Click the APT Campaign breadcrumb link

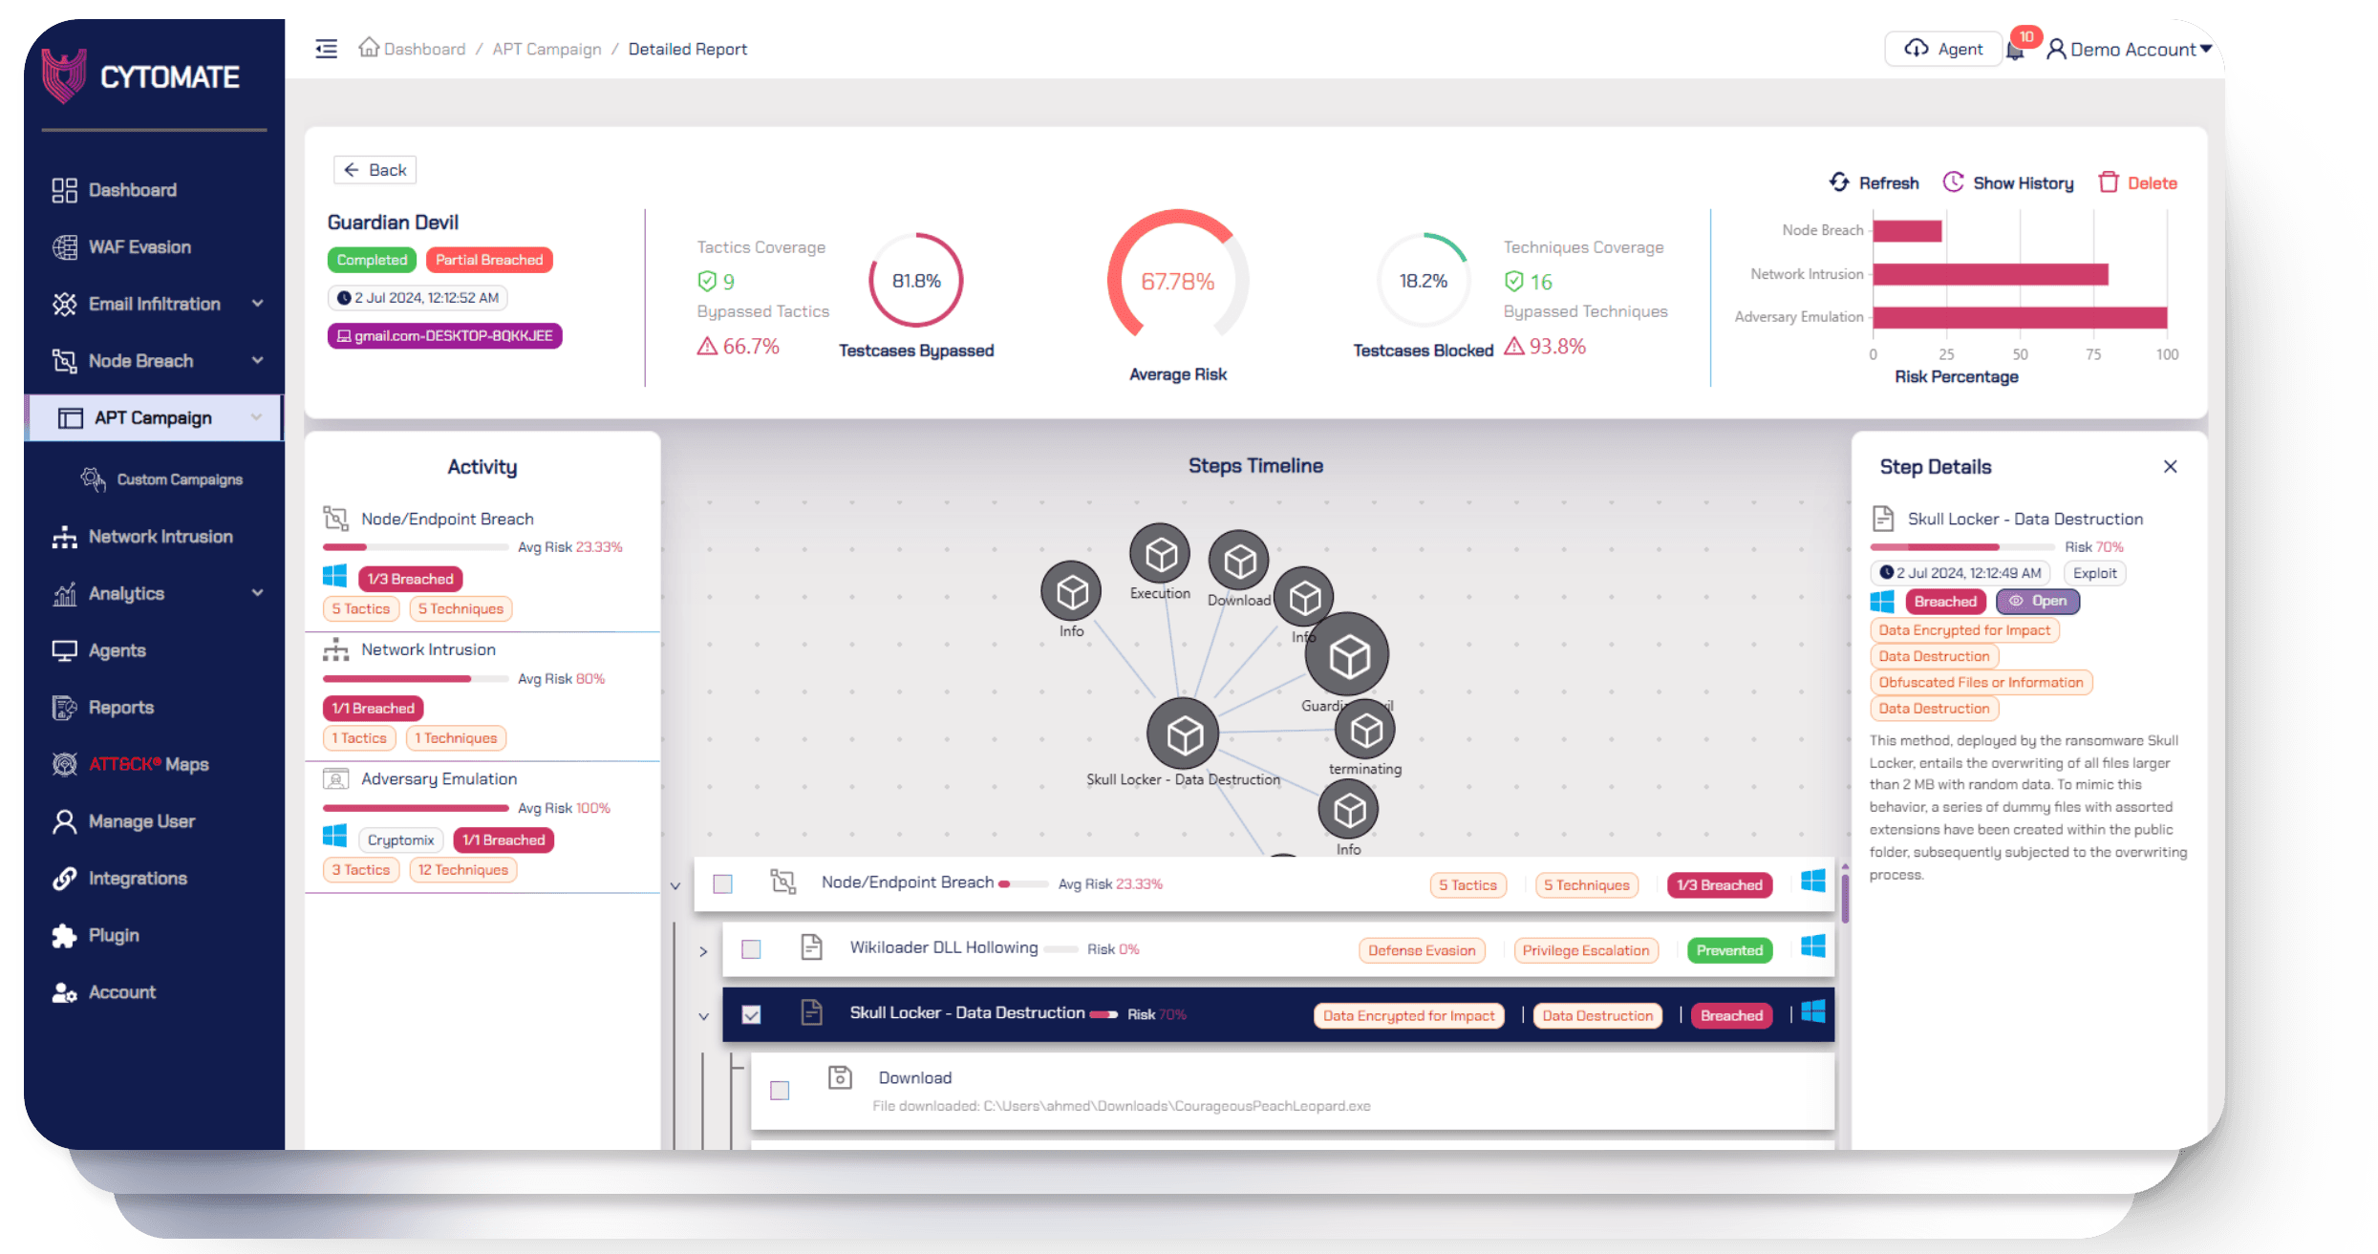coord(546,49)
